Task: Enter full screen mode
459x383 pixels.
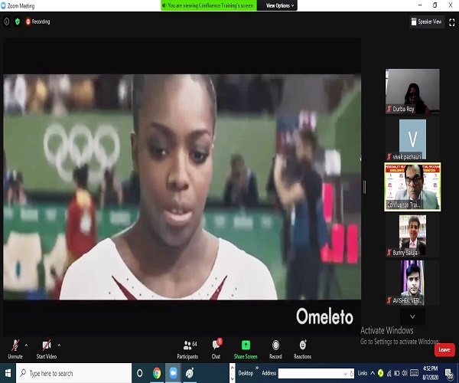Action: [x=451, y=22]
